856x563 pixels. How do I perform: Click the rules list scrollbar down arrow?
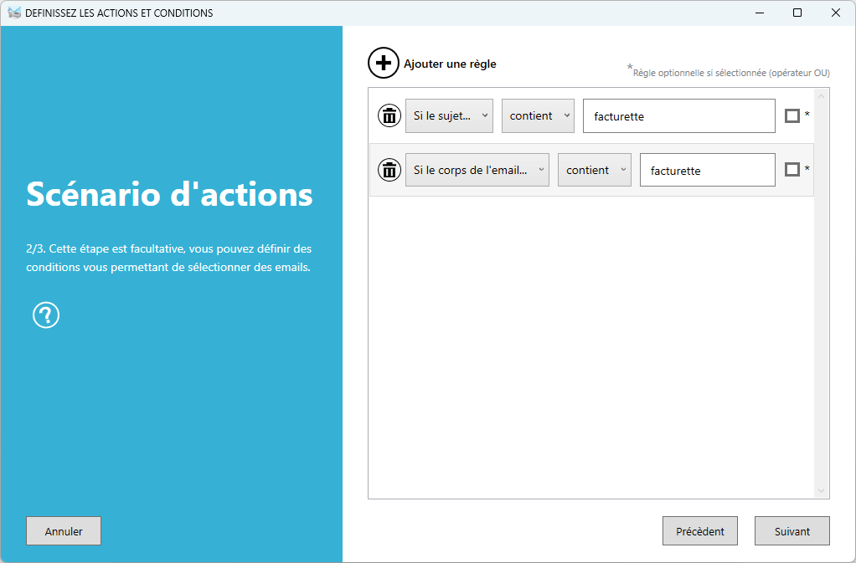pyautogui.click(x=821, y=491)
